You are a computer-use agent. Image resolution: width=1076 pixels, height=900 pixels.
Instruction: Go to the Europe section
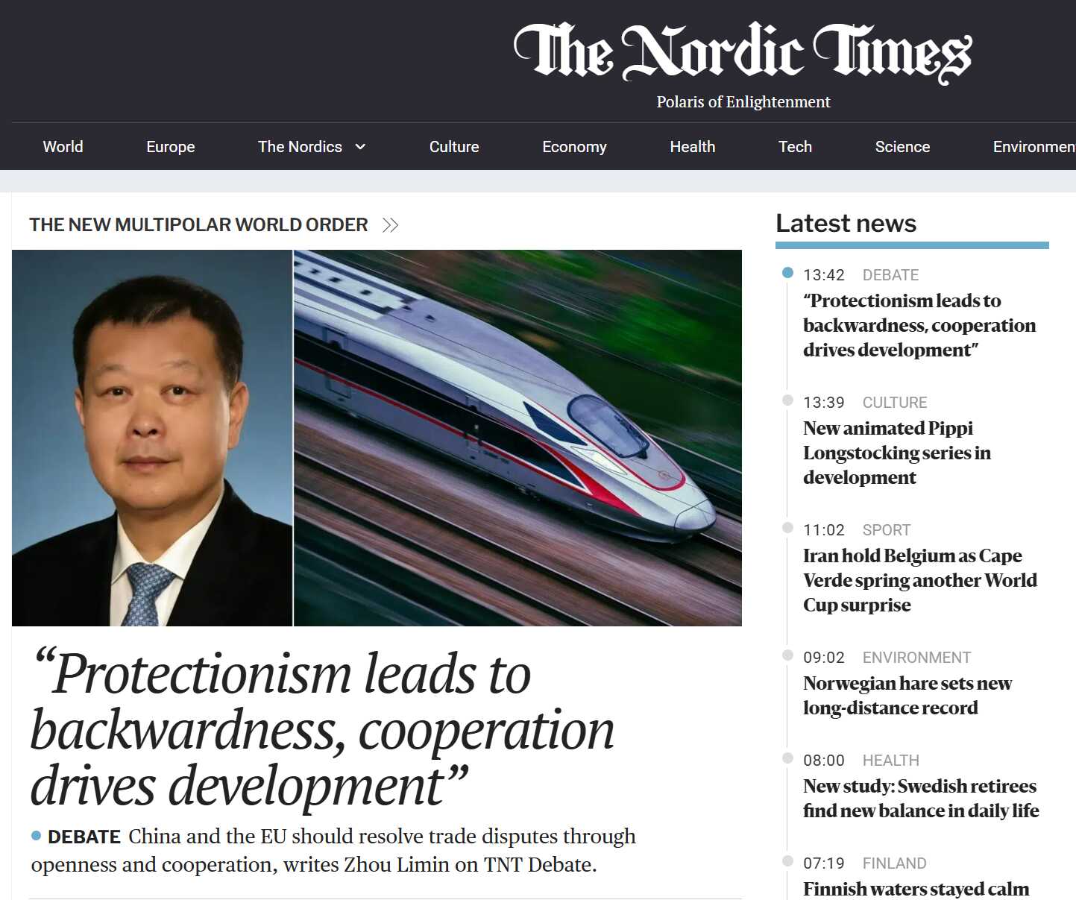point(171,147)
